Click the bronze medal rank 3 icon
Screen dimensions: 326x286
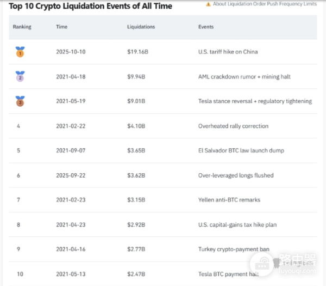(x=20, y=101)
